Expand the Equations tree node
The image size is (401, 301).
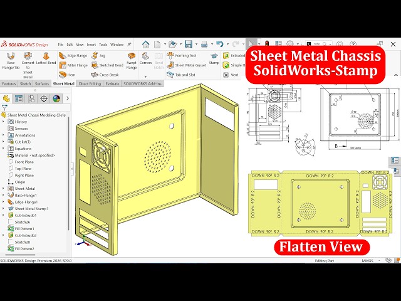3,149
